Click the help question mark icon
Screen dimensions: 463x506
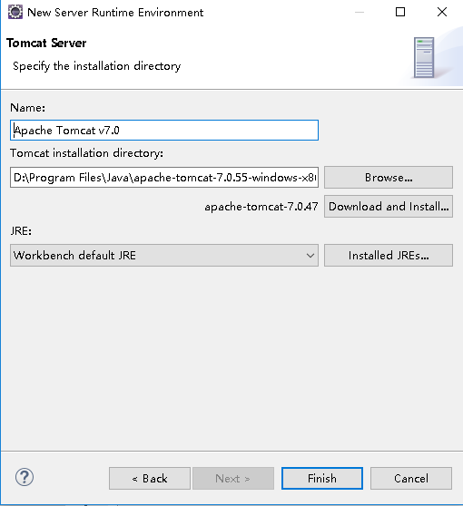pyautogui.click(x=25, y=477)
